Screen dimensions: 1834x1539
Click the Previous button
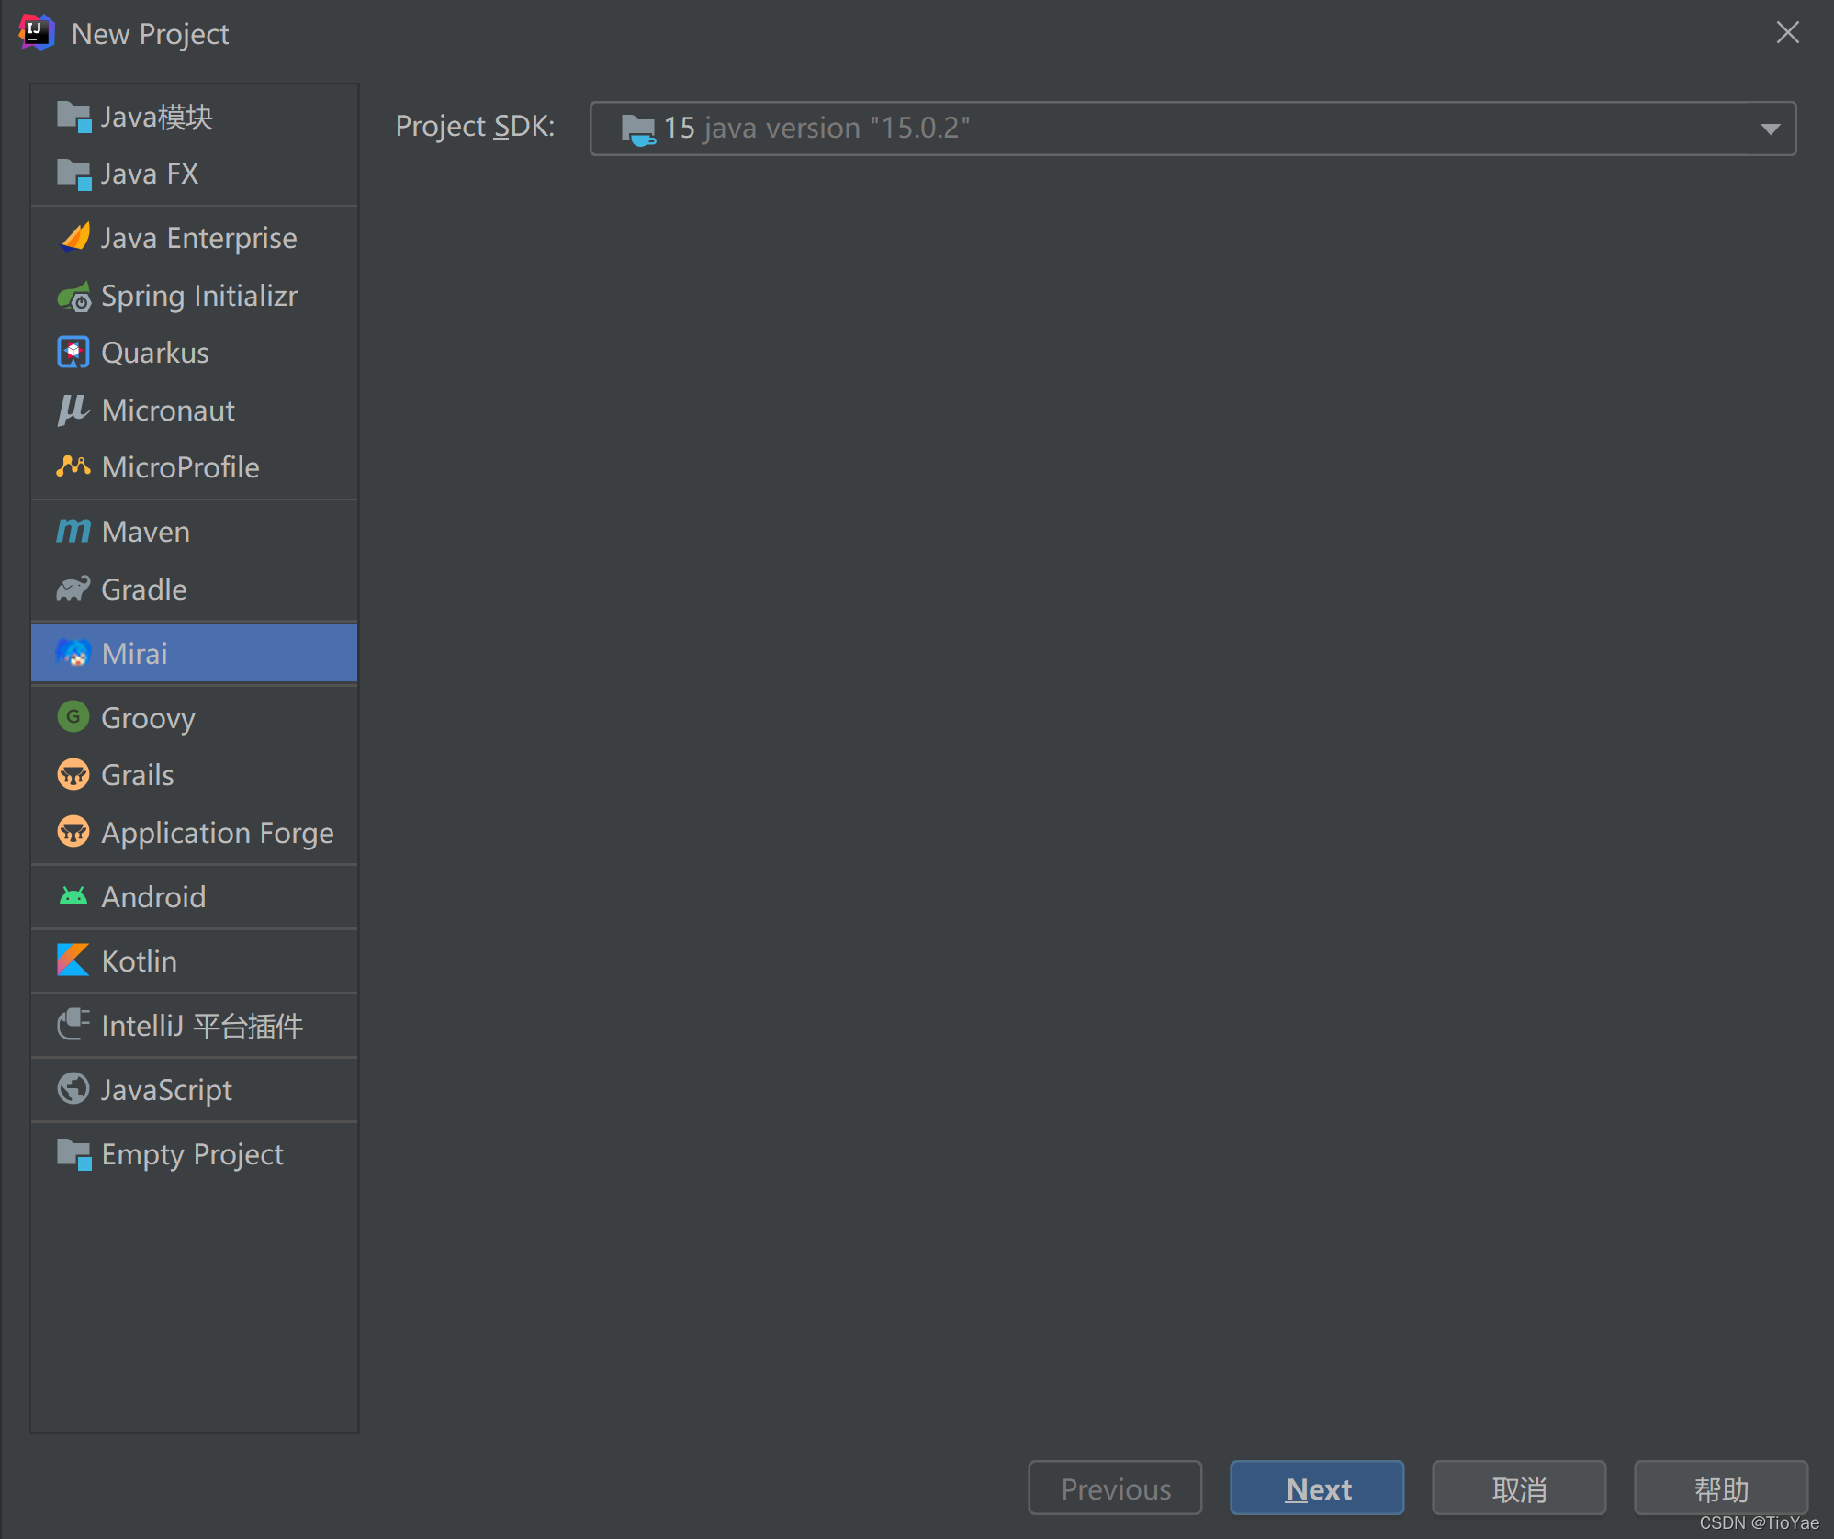pyautogui.click(x=1115, y=1488)
